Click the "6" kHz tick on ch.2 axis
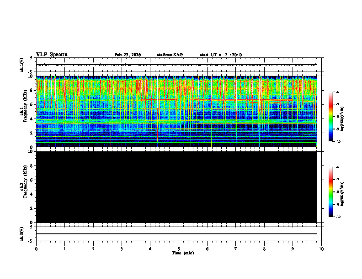Screen dimensions: 362x279 (x=32, y=180)
